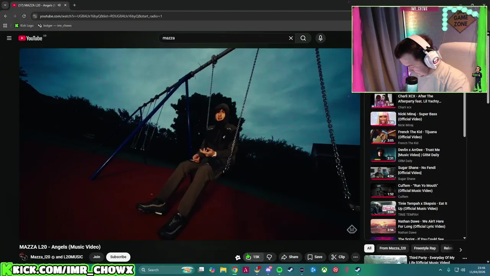Click the extension icon left of the like button
Image resolution: width=490 pixels, height=276 pixels.
[238, 258]
